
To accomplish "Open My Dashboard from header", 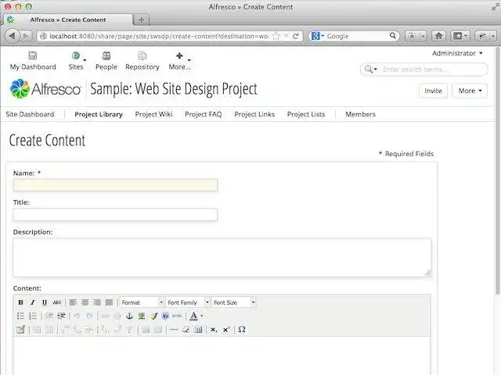I will tap(33, 61).
